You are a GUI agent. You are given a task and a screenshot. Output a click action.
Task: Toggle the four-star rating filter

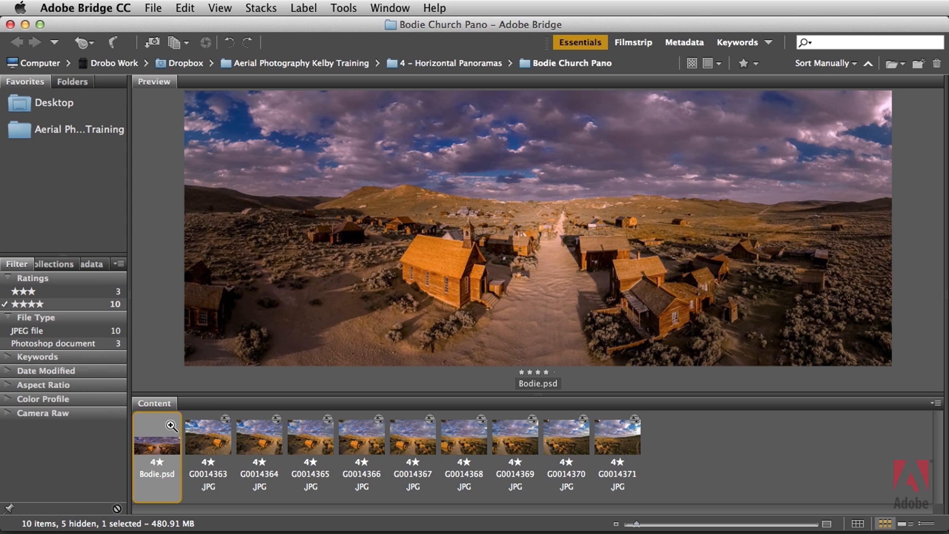28,304
